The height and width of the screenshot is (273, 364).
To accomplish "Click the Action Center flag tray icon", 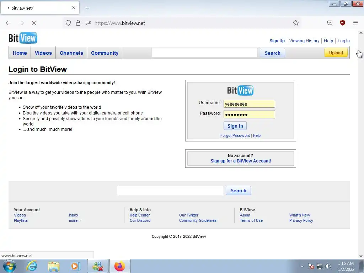I will 311,266.
